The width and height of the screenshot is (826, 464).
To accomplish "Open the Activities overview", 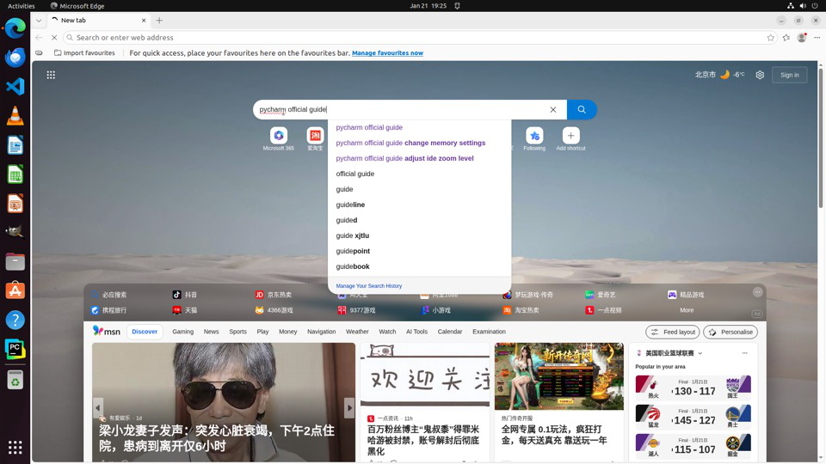I will 21,6.
